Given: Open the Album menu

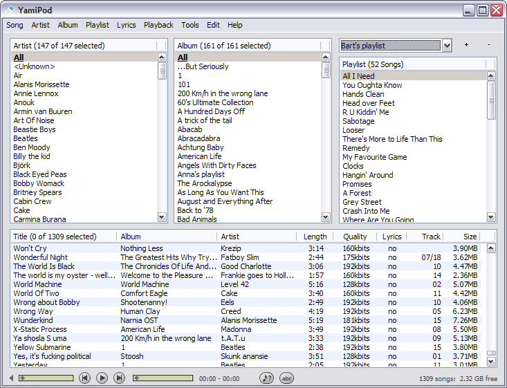Looking at the screenshot, I should click(68, 25).
